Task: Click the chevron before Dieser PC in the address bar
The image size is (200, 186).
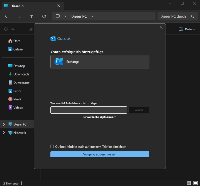Action: pyautogui.click(x=65, y=16)
